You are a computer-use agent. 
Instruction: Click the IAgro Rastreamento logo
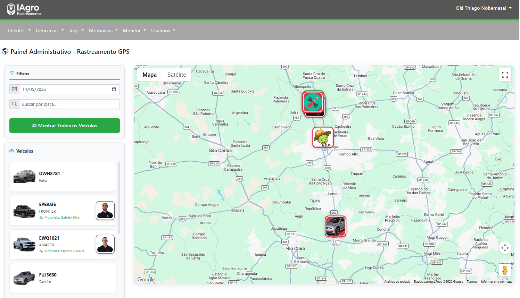point(24,9)
